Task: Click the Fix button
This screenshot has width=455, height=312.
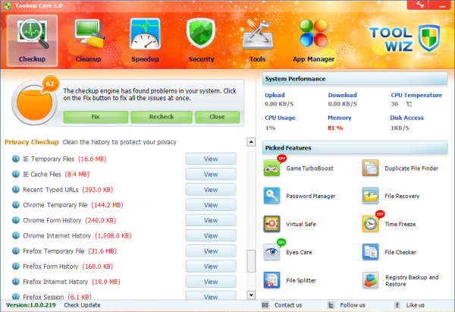Action: (x=96, y=117)
